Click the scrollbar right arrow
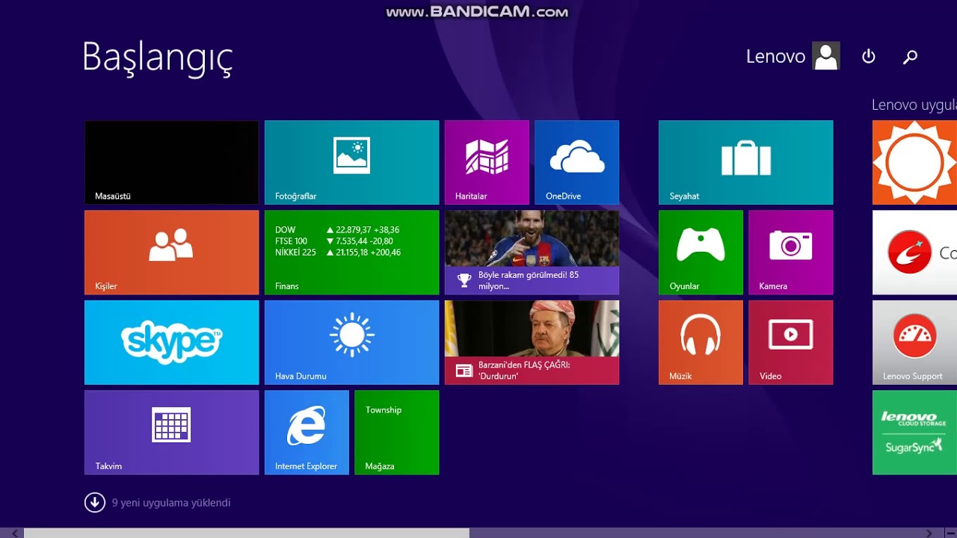Screen dimensions: 957x538 pos(929,533)
